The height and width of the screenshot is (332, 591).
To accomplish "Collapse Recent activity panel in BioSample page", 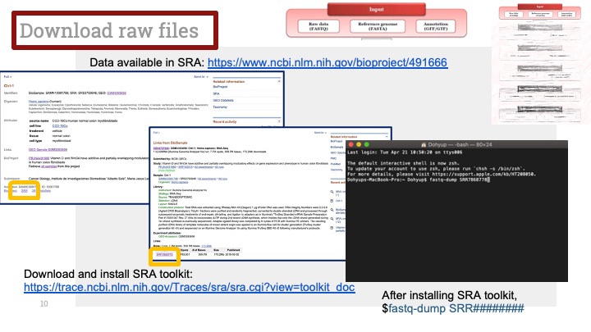I will tap(279, 121).
